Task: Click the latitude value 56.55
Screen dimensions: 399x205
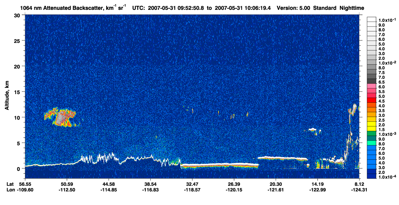Action: click(25, 184)
